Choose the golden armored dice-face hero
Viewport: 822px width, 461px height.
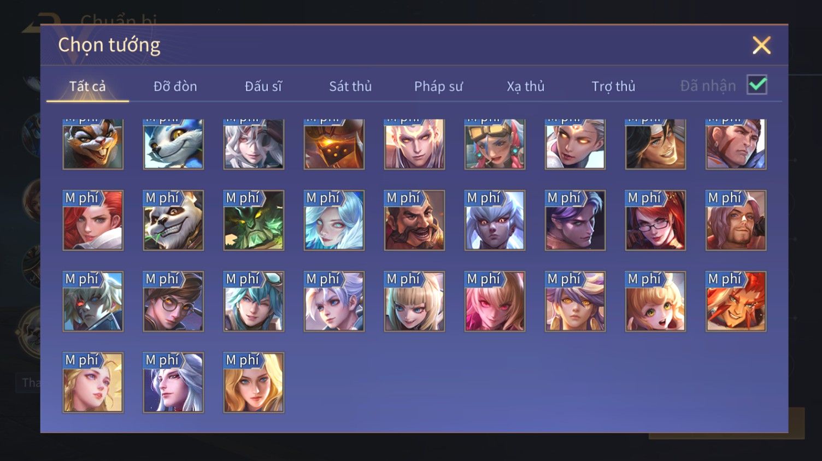pos(334,144)
